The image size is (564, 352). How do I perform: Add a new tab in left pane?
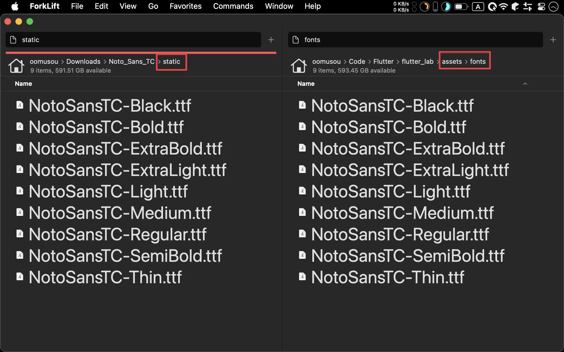tap(271, 40)
